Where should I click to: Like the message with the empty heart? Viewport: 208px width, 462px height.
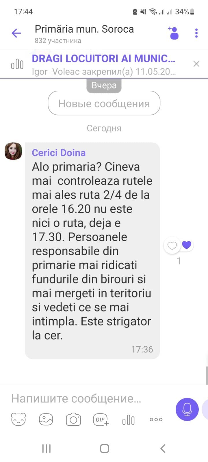click(172, 246)
